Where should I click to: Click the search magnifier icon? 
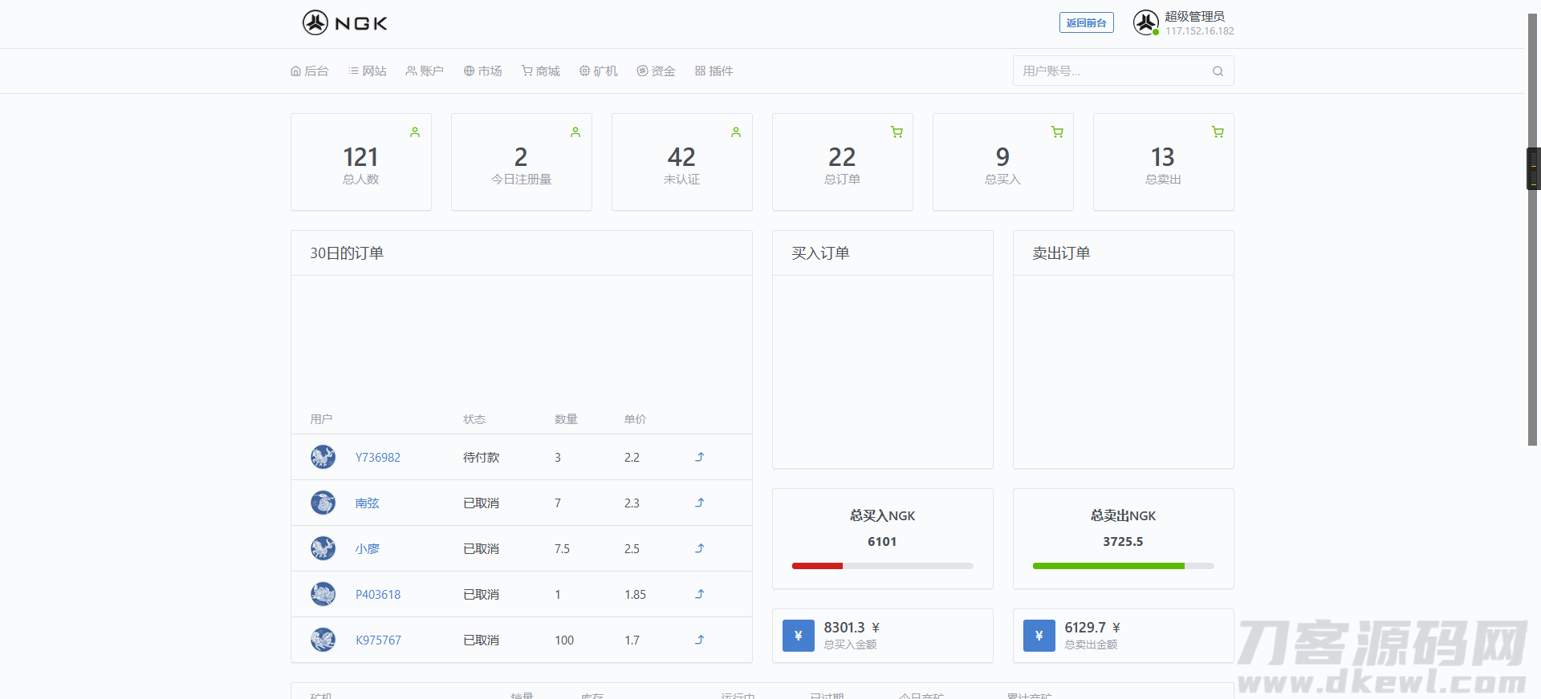pos(1218,71)
